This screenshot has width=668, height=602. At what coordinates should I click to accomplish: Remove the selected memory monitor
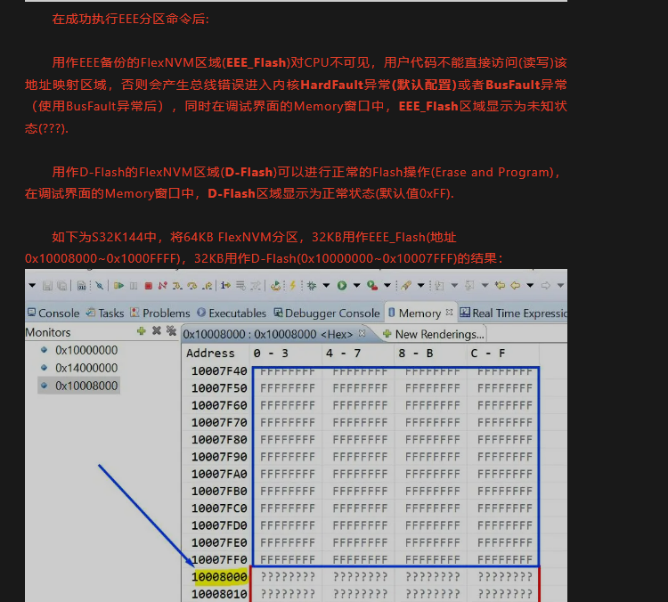157,330
